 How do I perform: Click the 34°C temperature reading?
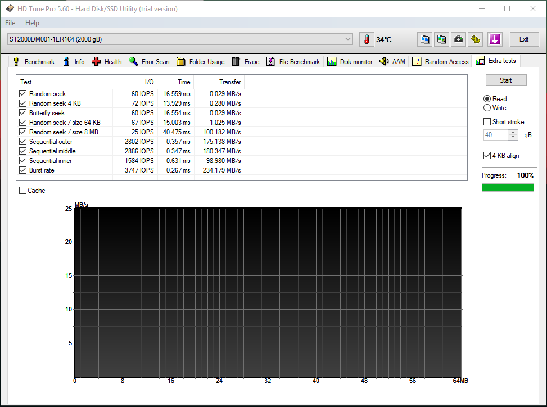point(384,40)
